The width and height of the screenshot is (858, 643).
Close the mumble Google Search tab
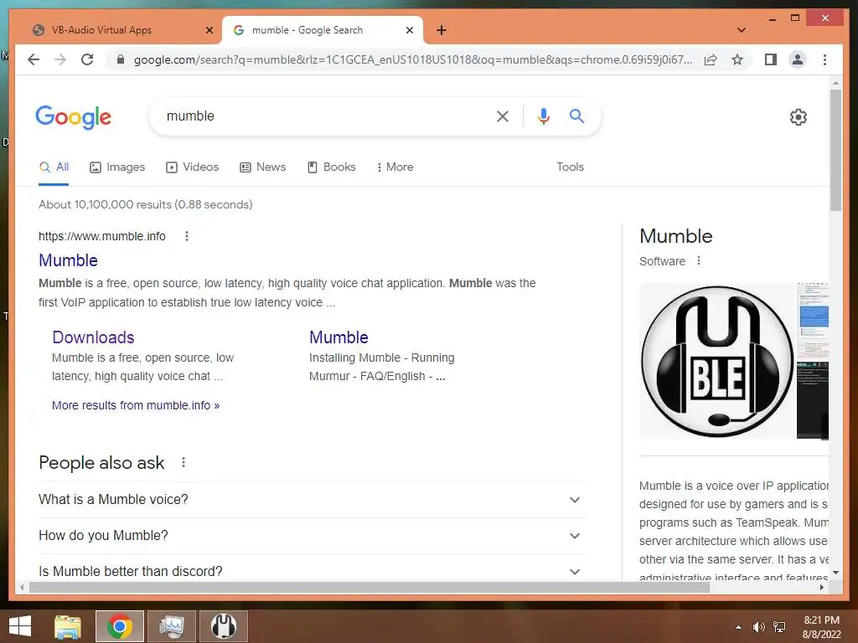(409, 30)
